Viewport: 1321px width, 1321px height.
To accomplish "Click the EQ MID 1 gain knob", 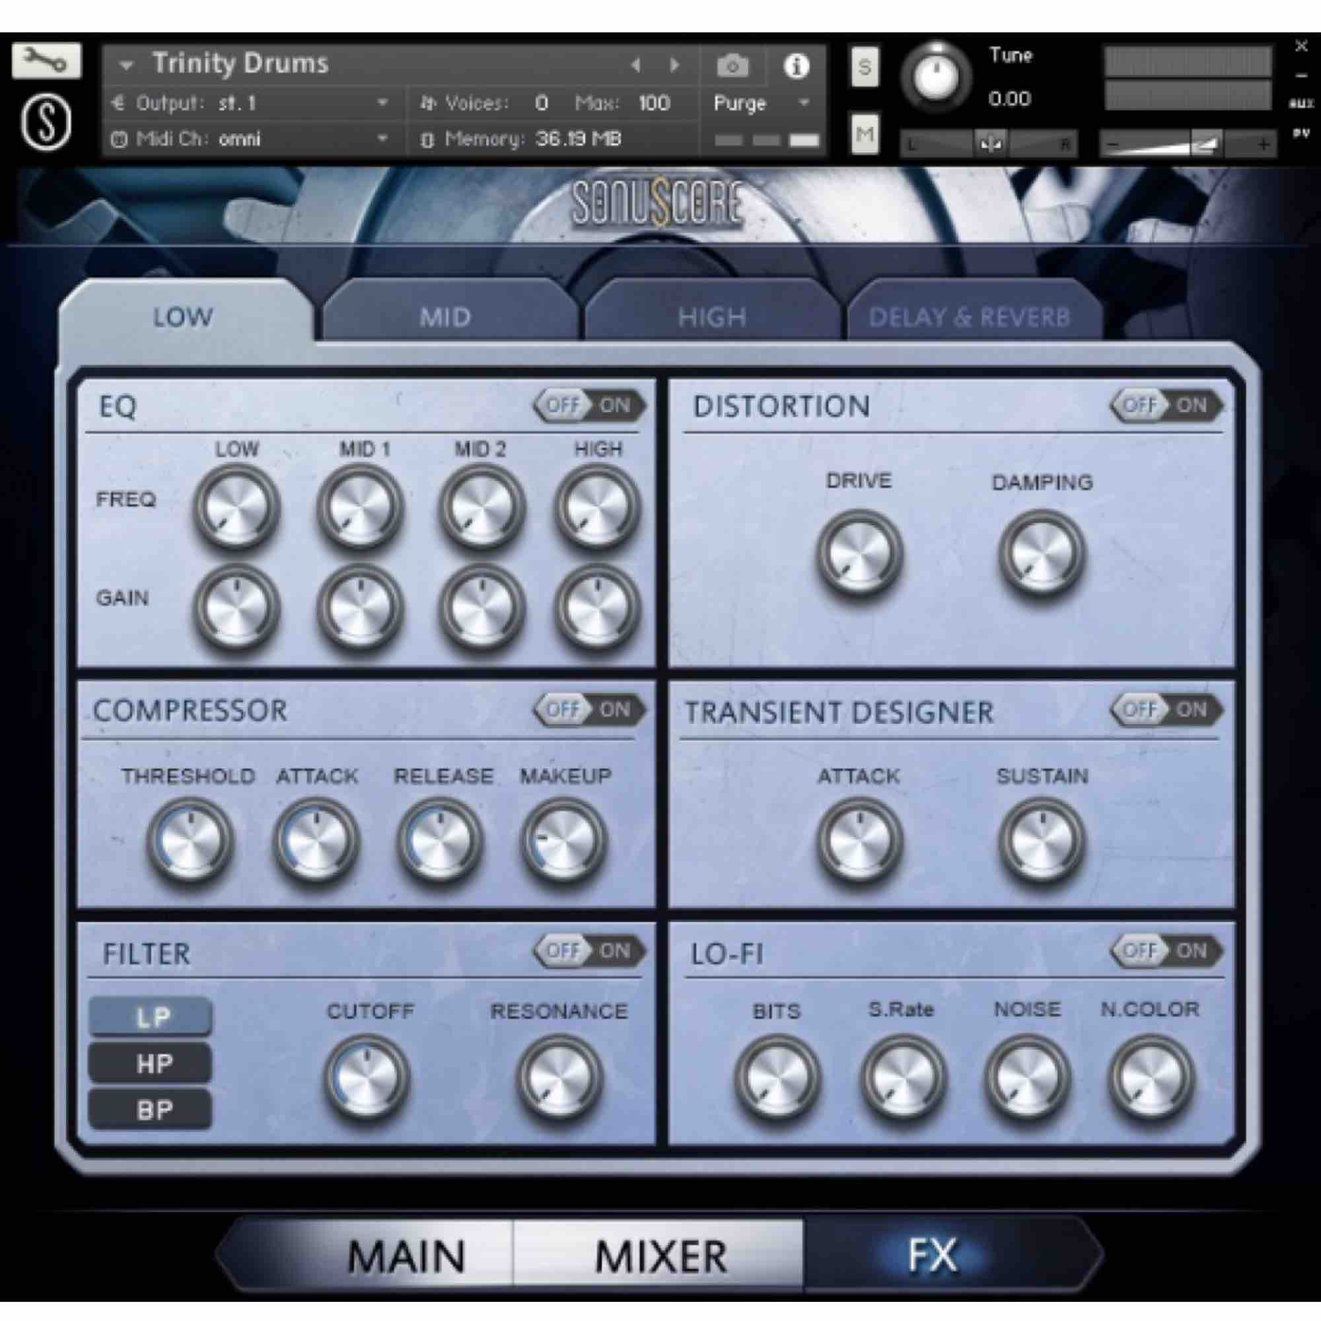I will click(360, 607).
